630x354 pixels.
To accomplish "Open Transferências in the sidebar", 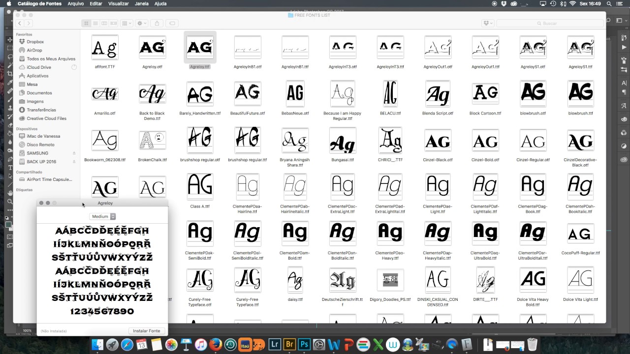I will click(x=41, y=110).
